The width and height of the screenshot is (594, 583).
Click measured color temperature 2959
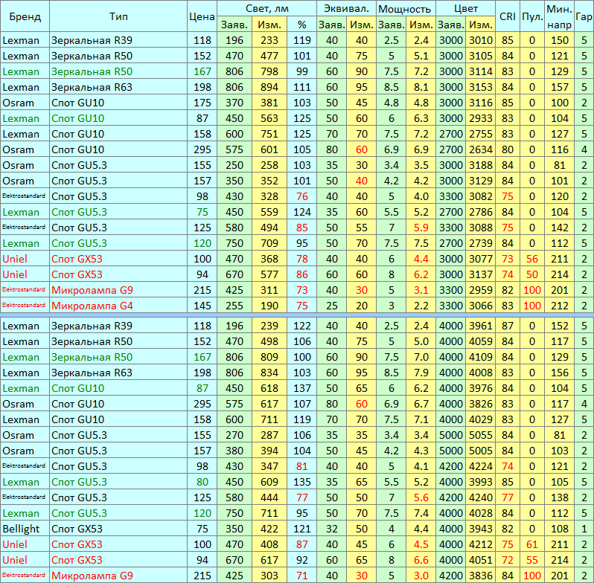(x=480, y=290)
